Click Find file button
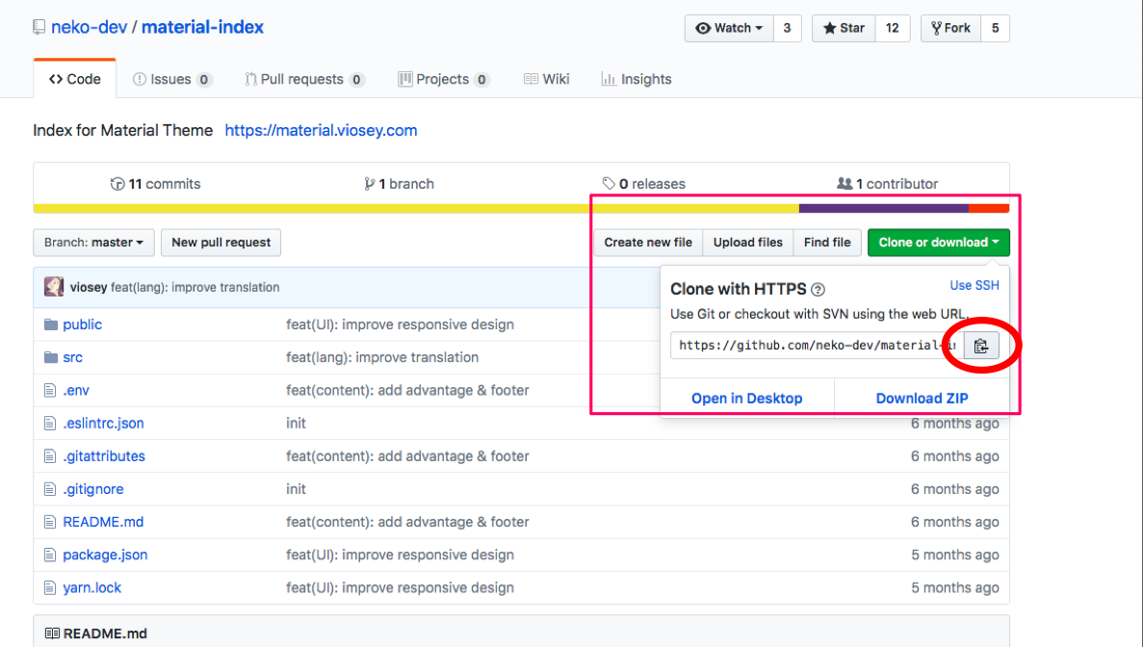The image size is (1143, 647). click(x=827, y=243)
